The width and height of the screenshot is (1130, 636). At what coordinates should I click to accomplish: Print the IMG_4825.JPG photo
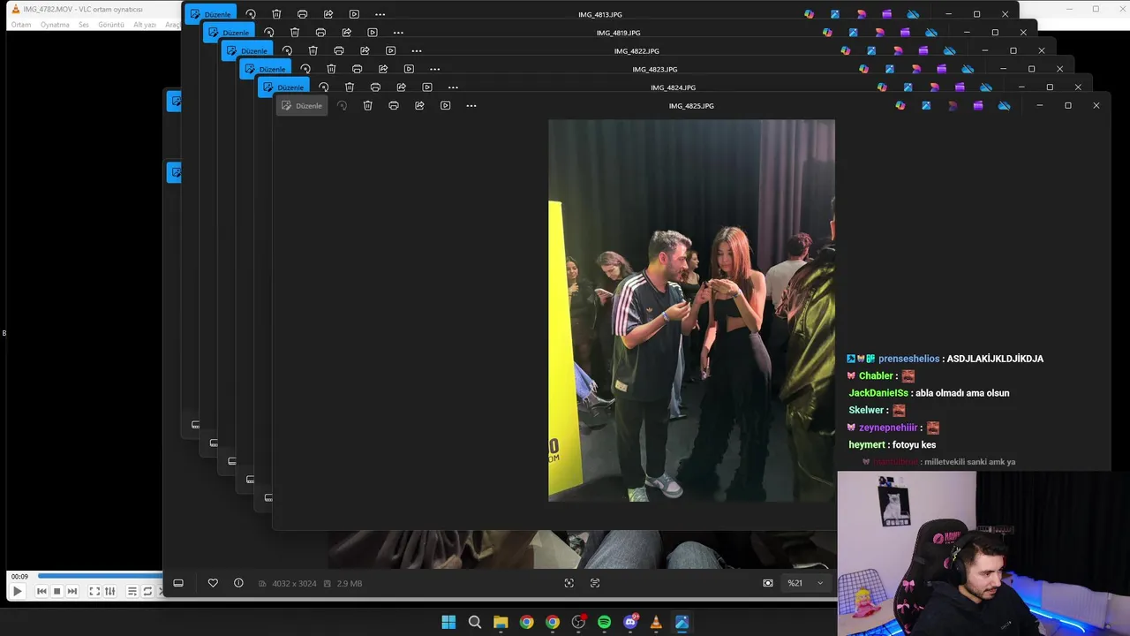tap(394, 106)
